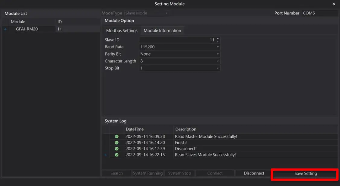
Task: Click the blue arrow beside GFAI-RM20 module
Action: click(x=5, y=29)
